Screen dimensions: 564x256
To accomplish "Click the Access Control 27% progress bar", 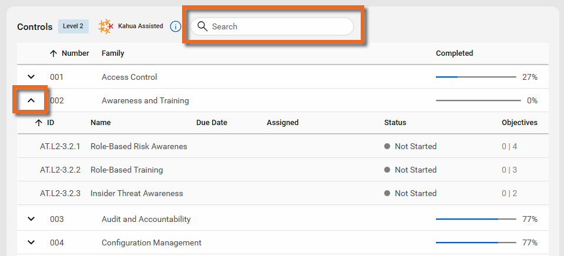I will click(x=475, y=77).
